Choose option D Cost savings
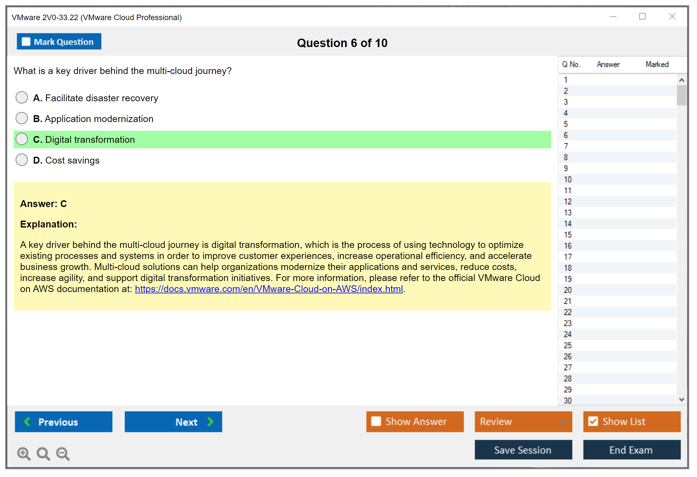The image size is (697, 477). [22, 160]
